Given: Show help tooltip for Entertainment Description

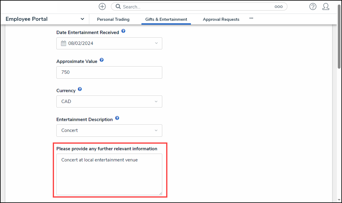Looking at the screenshot, I should 117,118.
